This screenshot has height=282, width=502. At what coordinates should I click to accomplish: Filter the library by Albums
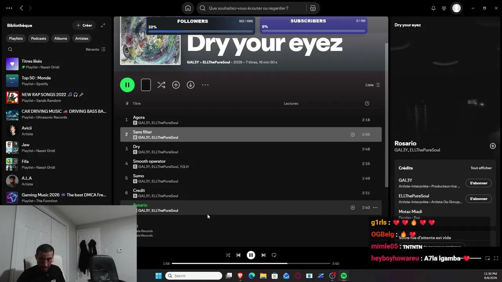point(61,38)
